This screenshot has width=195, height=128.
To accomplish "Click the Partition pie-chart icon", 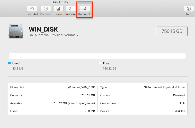I will [x=46, y=9].
